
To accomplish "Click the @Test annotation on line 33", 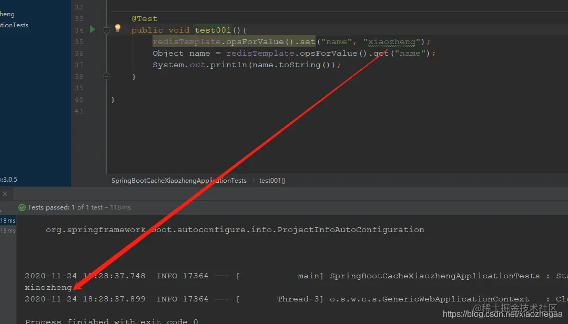I will [145, 18].
